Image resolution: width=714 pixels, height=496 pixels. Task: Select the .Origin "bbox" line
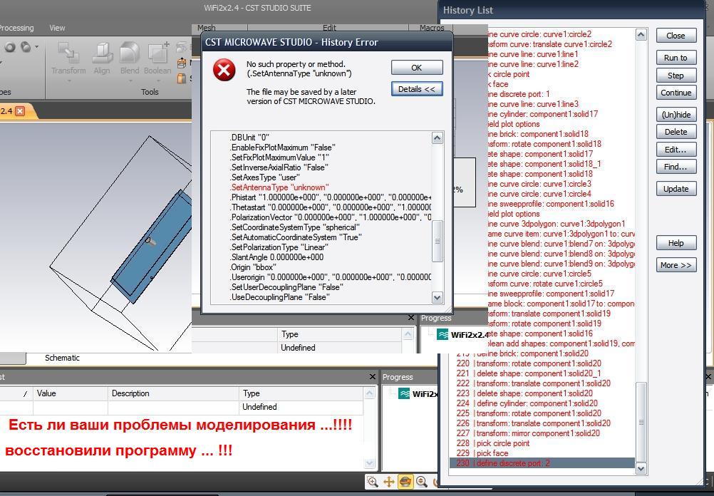pyautogui.click(x=253, y=267)
